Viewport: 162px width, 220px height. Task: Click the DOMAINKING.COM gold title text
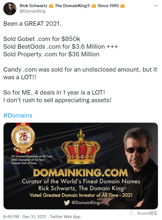pyautogui.click(x=80, y=172)
